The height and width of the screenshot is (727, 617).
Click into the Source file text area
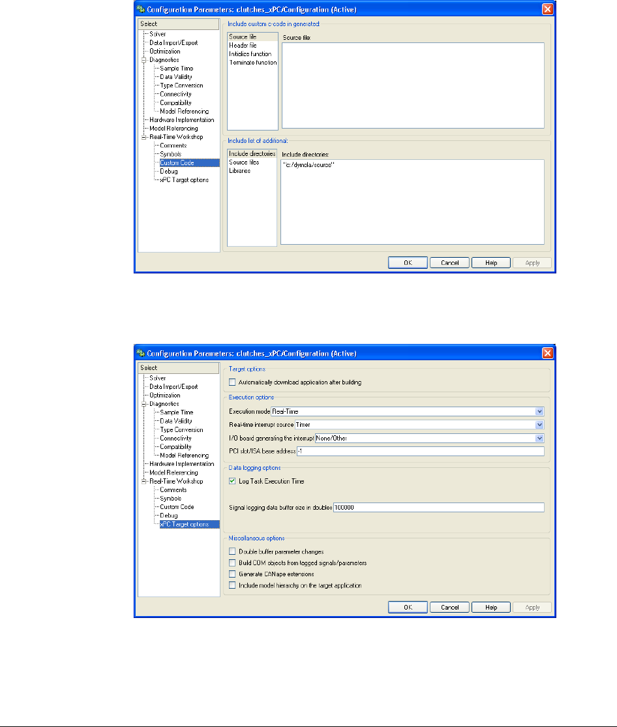pos(414,85)
